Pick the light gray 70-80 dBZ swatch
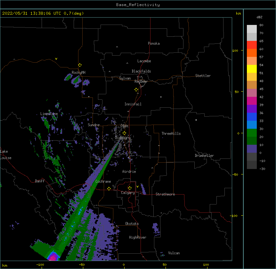The image size is (276, 269). pos(252,29)
